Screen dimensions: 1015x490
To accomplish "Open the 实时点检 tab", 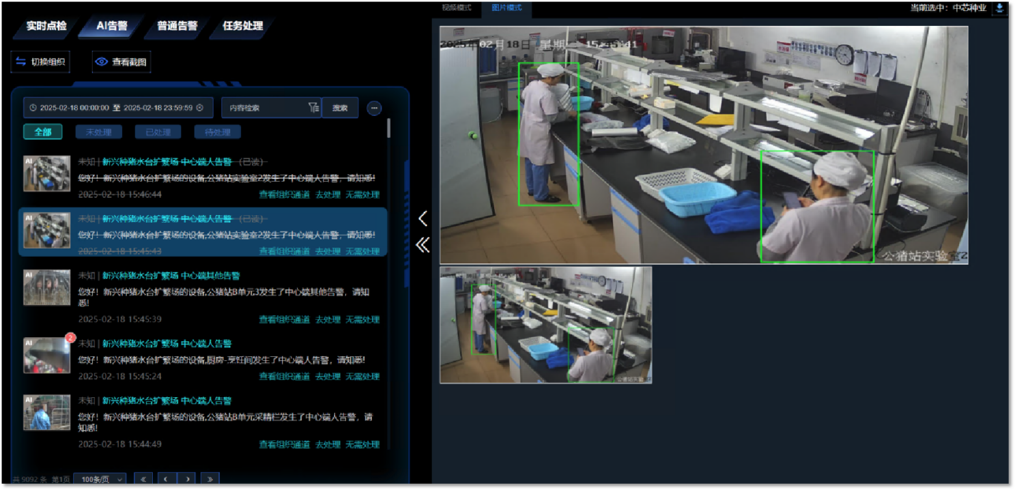I will [46, 26].
